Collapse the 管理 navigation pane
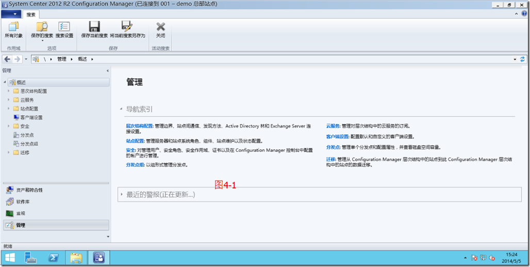Screen dimensions: 530x267 (x=108, y=71)
